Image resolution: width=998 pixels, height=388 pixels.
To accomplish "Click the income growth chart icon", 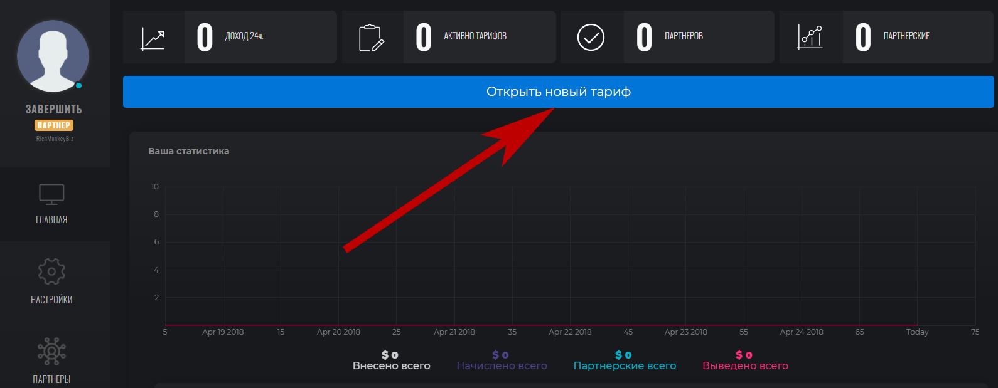I will (x=153, y=39).
